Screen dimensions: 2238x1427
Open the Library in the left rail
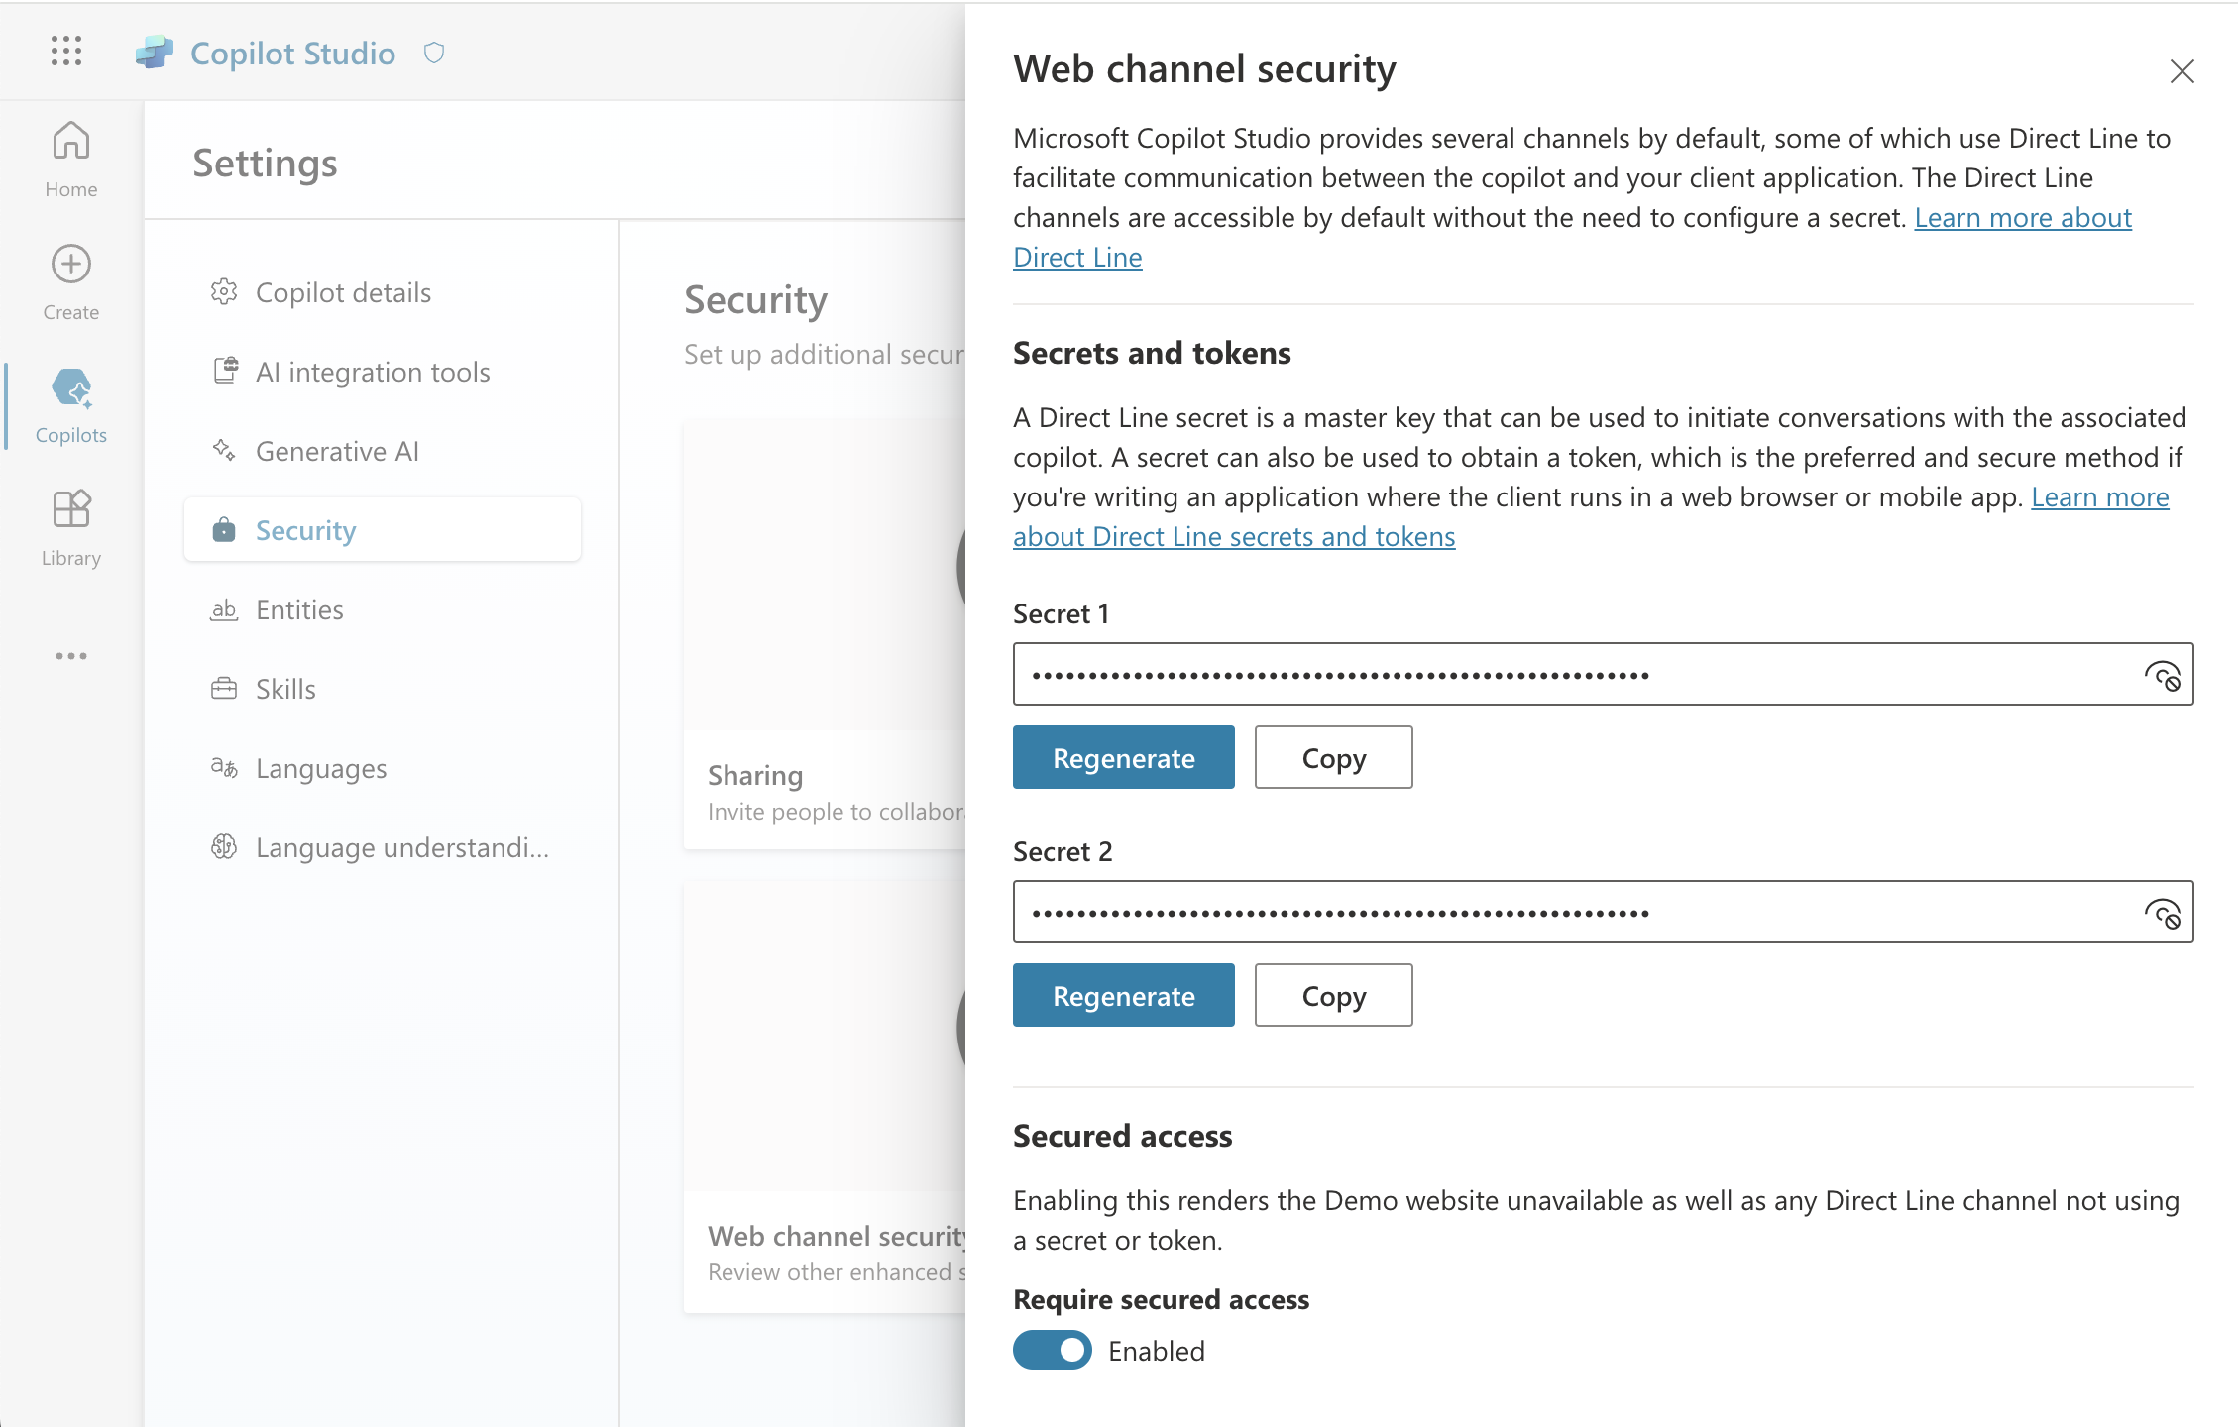[71, 528]
